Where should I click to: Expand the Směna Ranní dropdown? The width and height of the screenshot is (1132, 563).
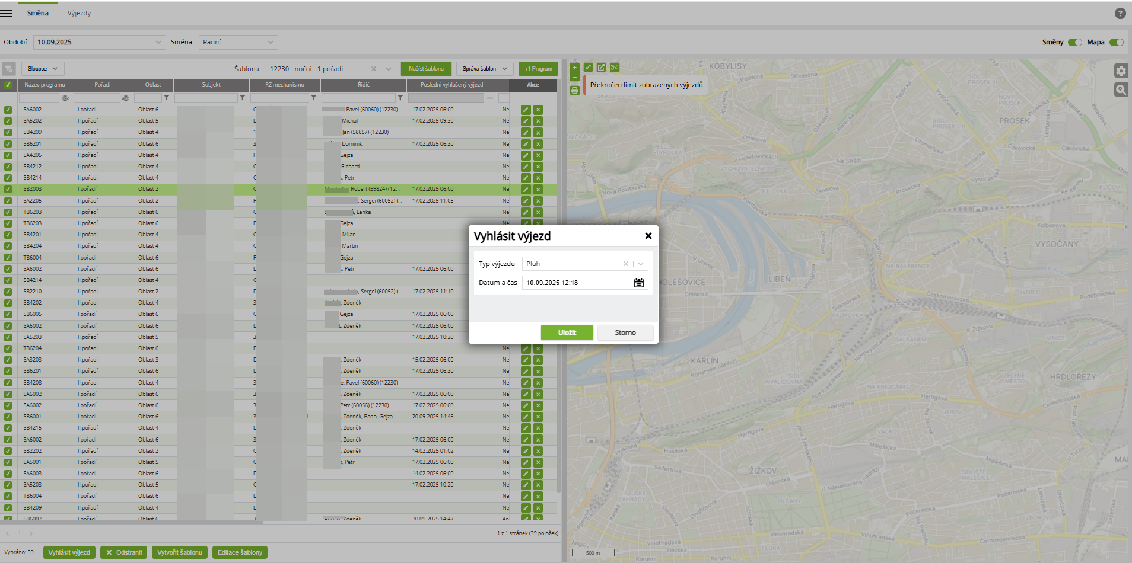(271, 42)
